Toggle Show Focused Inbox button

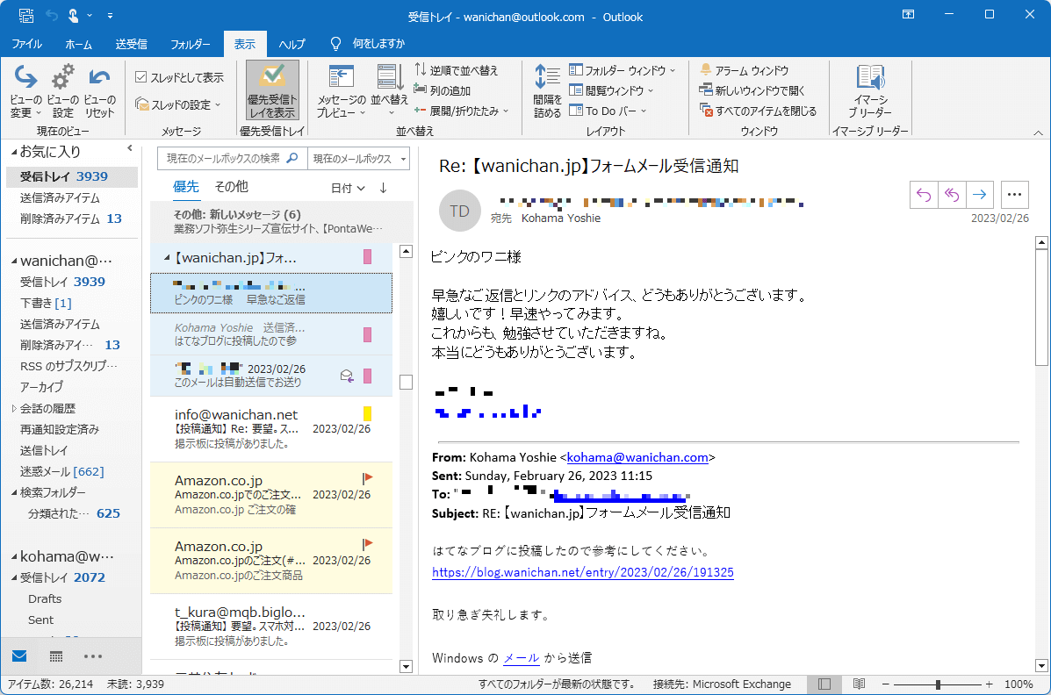(272, 91)
